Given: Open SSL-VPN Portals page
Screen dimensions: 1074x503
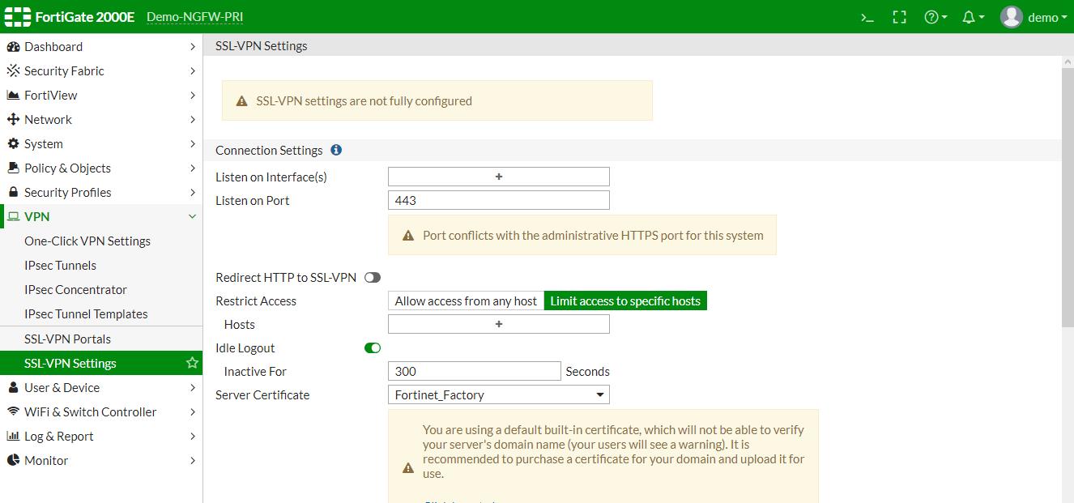Looking at the screenshot, I should tap(67, 339).
